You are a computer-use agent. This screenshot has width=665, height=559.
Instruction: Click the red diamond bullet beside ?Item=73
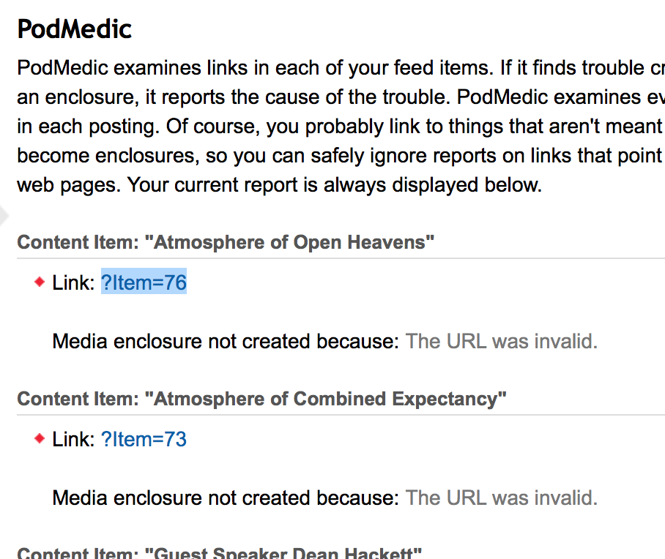(40, 438)
